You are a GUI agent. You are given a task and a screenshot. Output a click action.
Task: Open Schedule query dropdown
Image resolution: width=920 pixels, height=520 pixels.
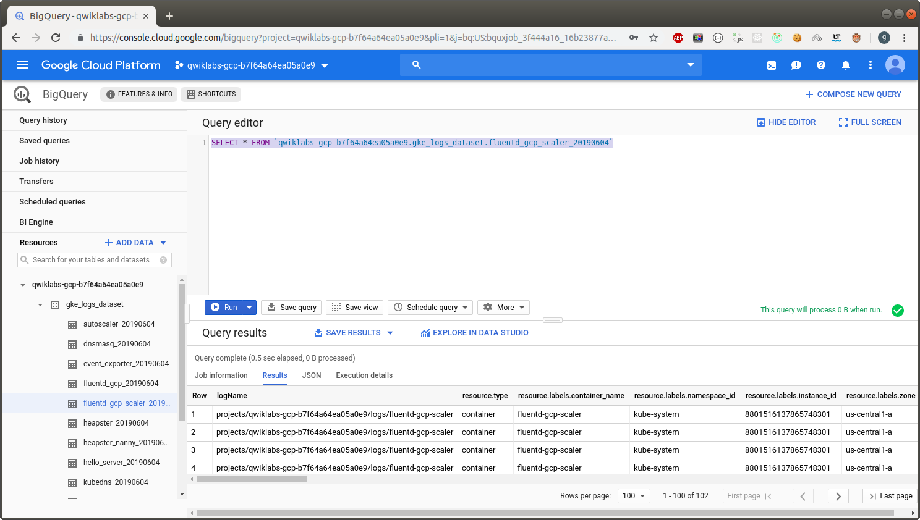[x=430, y=308]
